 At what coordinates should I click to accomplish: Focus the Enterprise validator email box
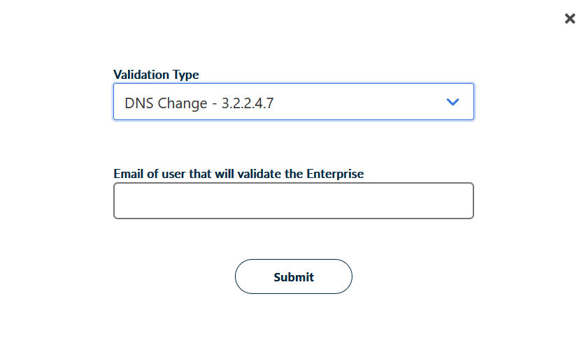[293, 201]
